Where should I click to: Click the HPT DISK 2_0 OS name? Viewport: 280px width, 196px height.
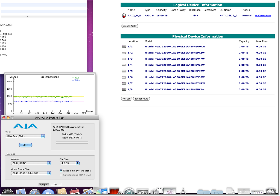click(229, 16)
